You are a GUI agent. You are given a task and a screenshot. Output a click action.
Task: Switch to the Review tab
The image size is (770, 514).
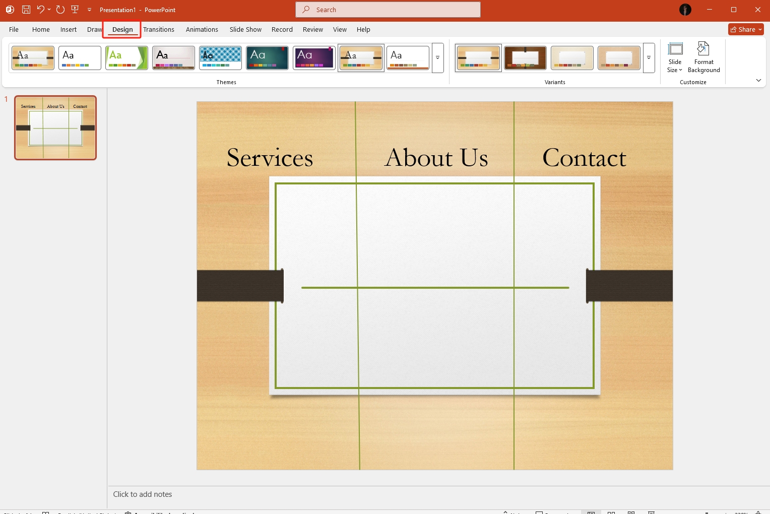pos(313,29)
